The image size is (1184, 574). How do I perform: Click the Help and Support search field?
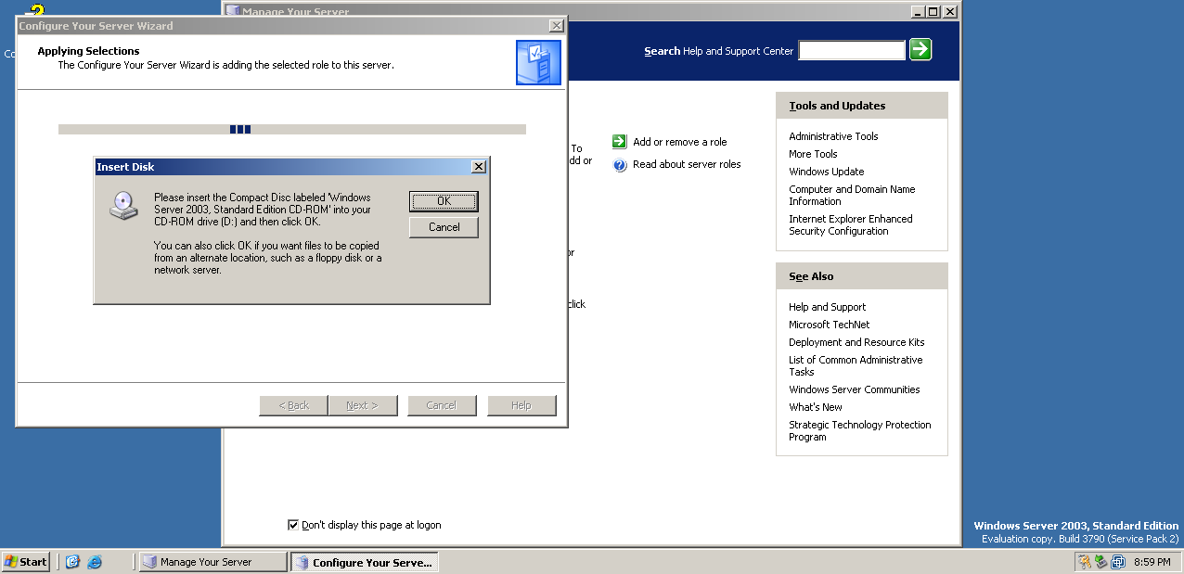[852, 51]
